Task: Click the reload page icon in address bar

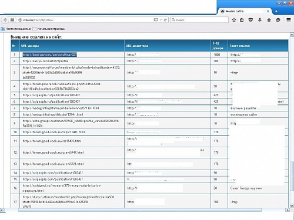Action: pyautogui.click(x=165, y=20)
